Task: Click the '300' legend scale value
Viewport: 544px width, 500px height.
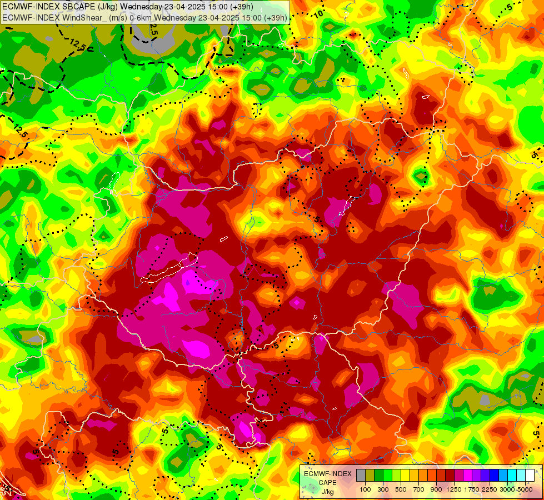Action: 383,489
